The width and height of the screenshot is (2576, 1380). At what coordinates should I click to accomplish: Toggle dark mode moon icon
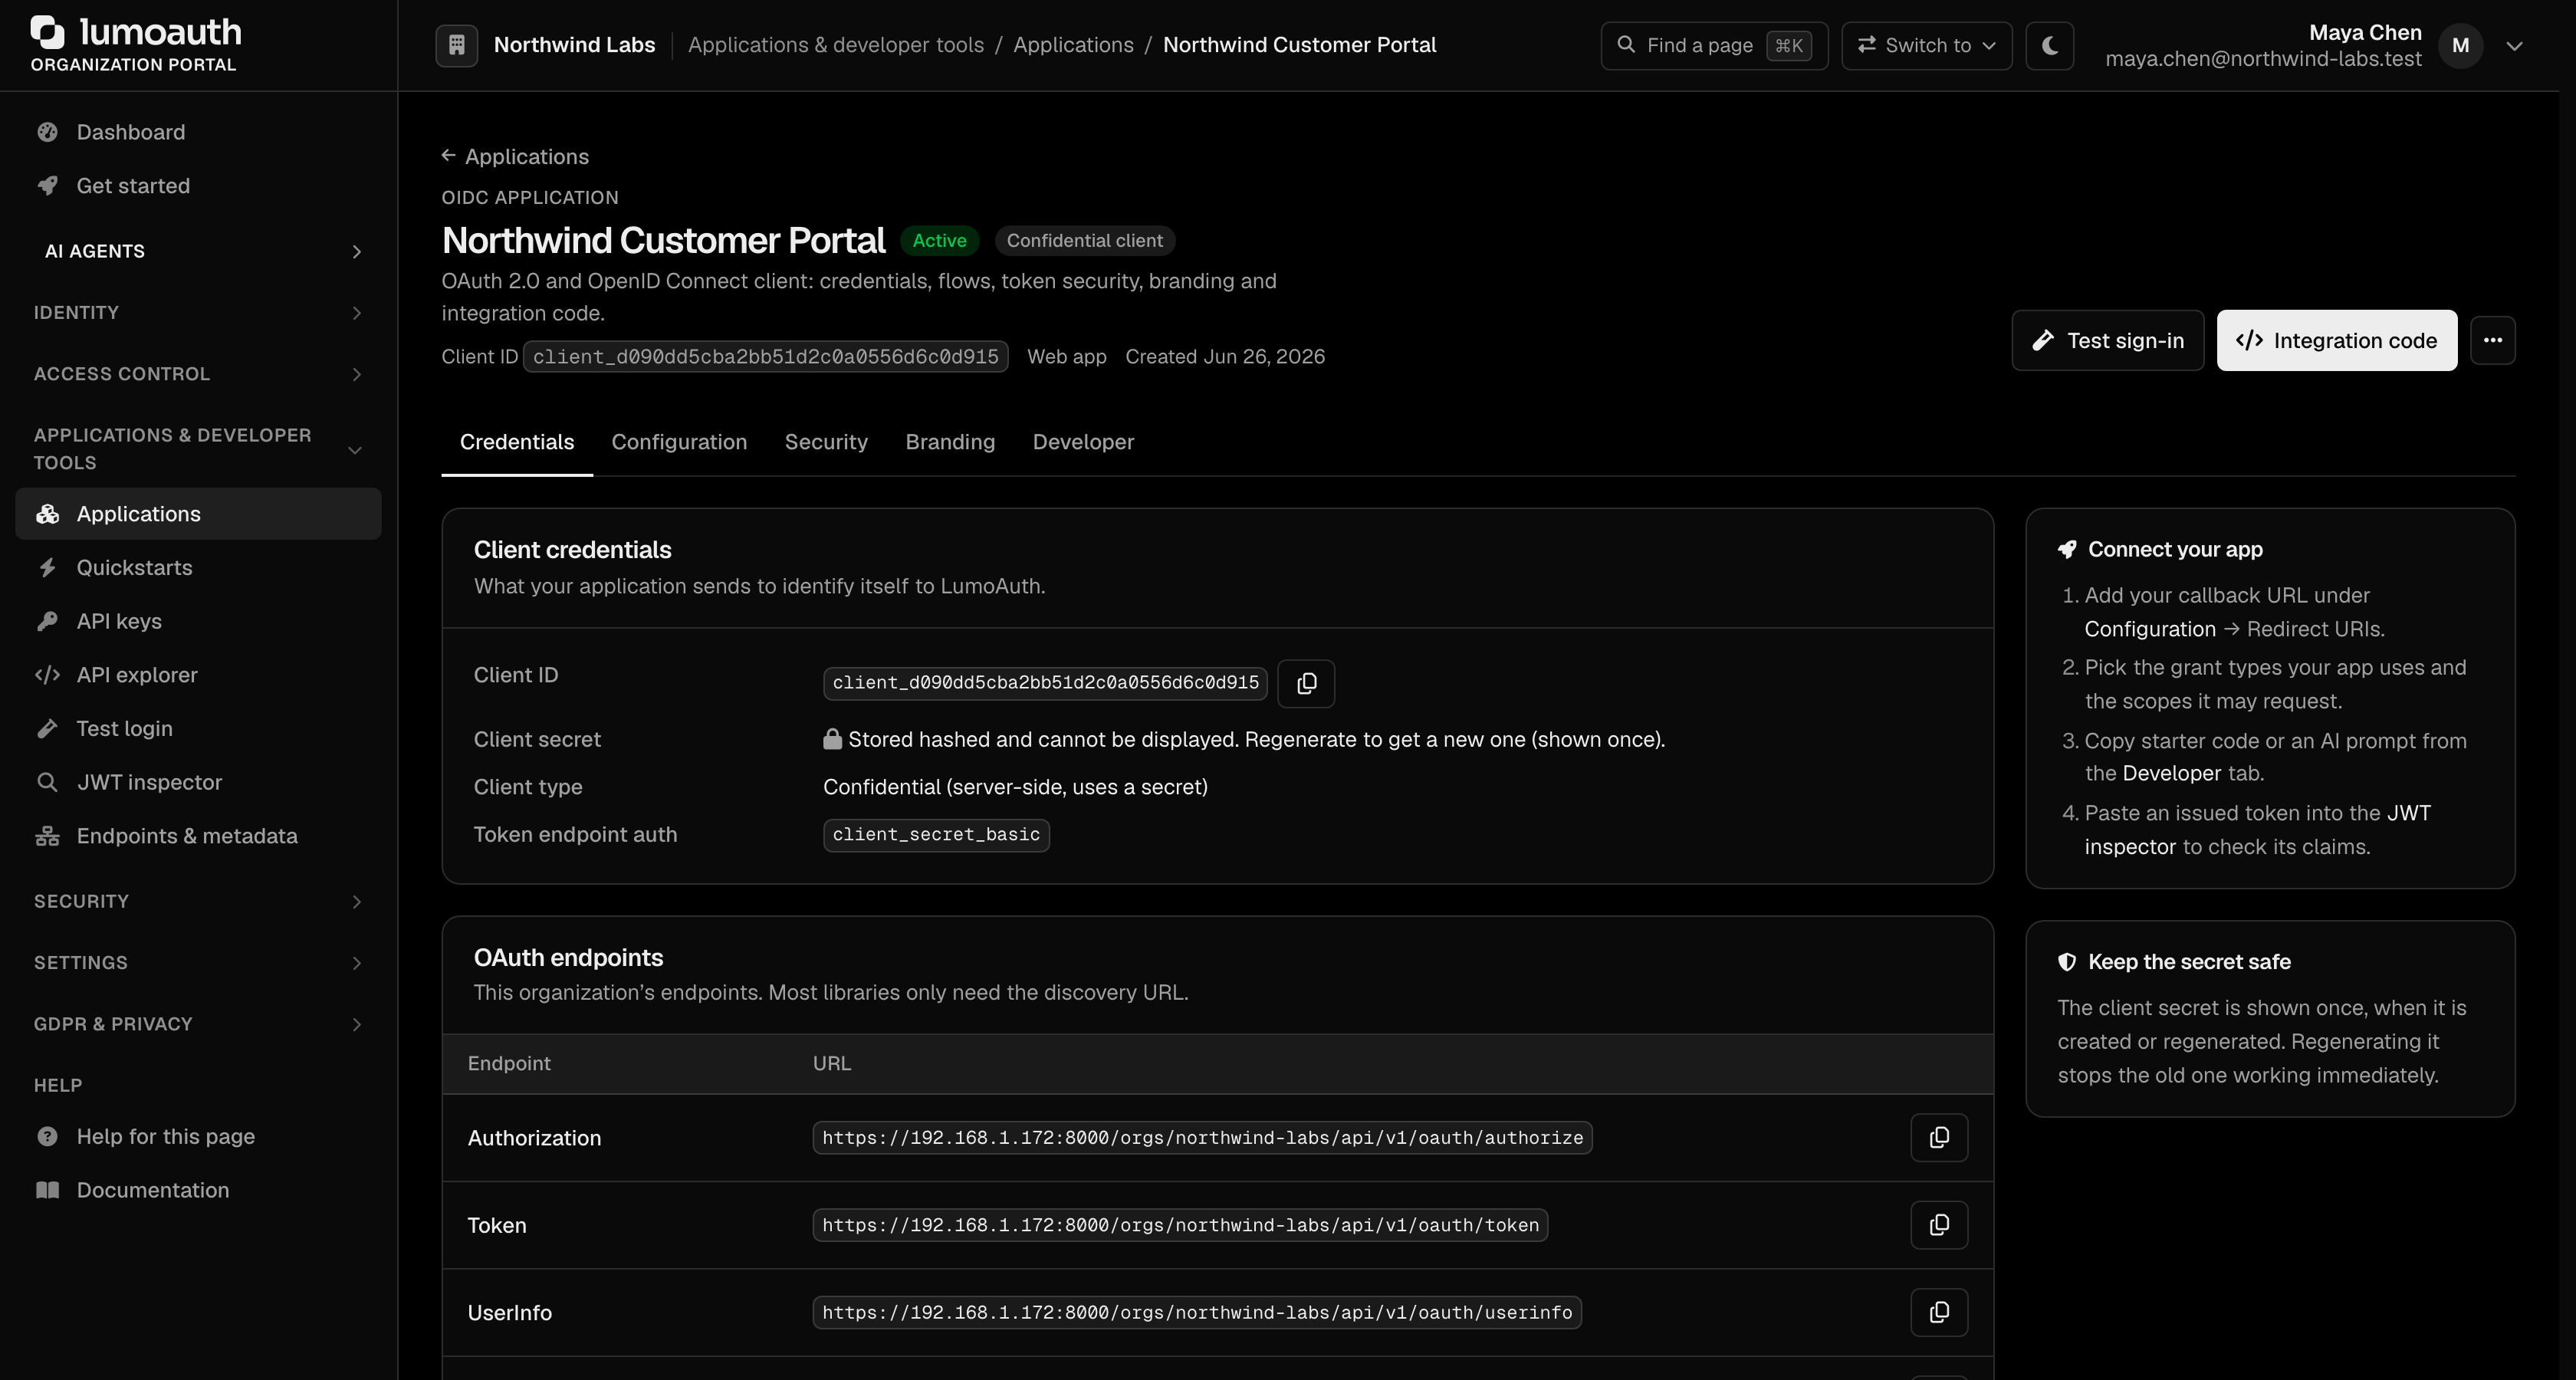(2049, 46)
